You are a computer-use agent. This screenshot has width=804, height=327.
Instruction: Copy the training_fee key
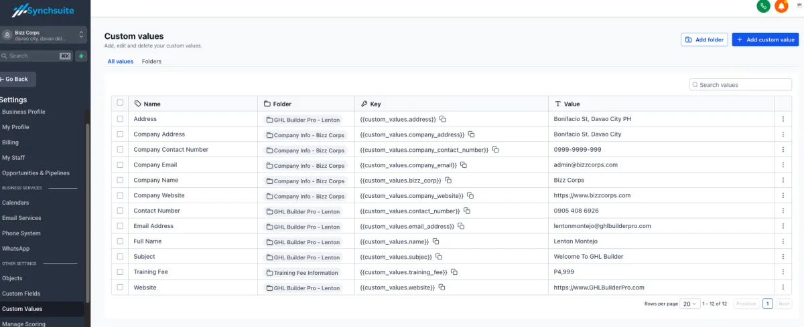tap(454, 272)
